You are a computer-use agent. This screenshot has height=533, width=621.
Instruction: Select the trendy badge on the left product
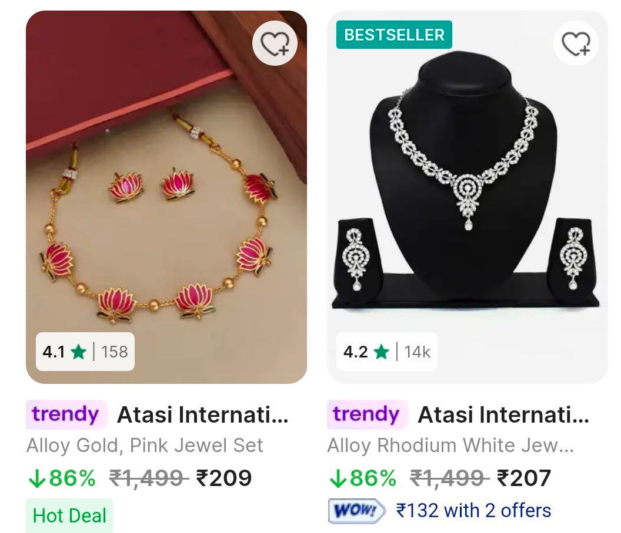tap(66, 414)
